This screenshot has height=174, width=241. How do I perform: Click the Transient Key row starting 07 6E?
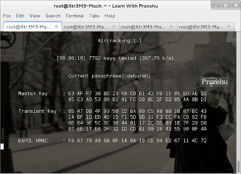tap(137, 129)
